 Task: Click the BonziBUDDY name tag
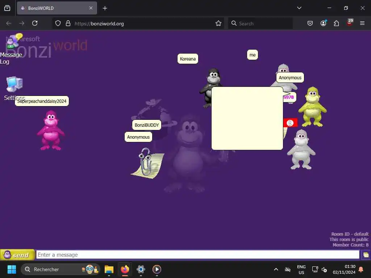tap(147, 125)
